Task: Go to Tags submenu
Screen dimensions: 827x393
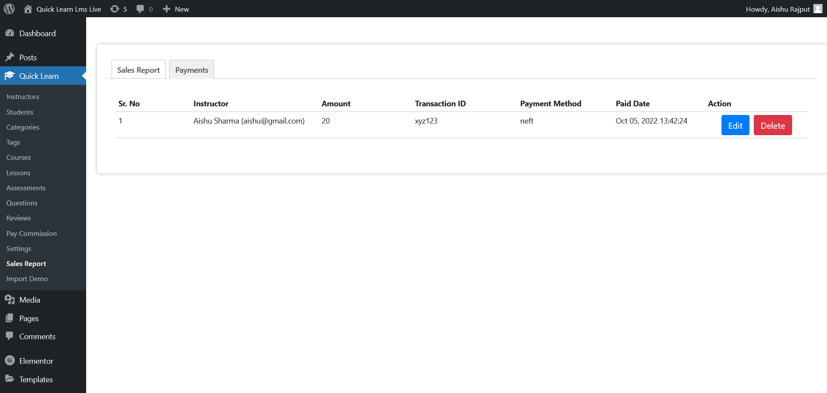Action: point(13,142)
